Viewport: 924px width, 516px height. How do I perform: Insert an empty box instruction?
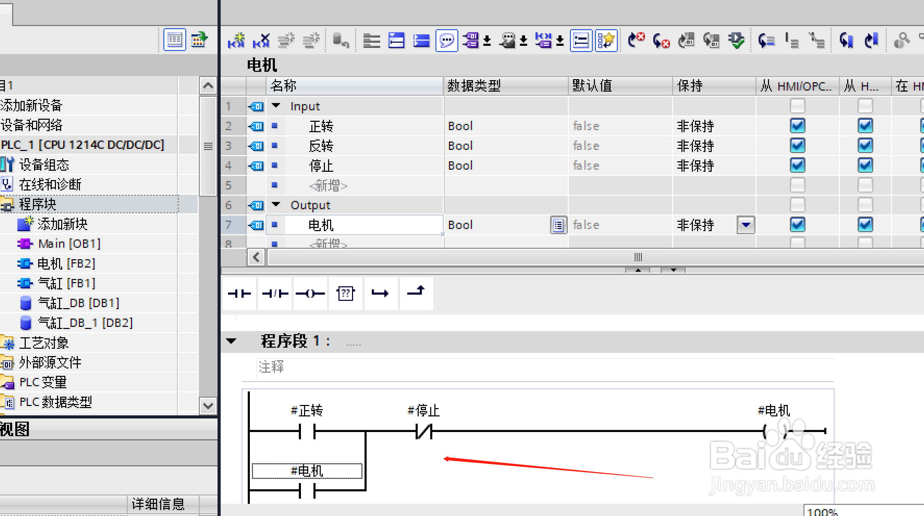[345, 294]
